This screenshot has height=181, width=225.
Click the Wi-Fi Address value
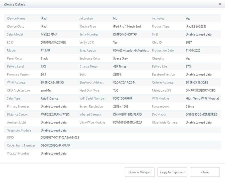[52, 82]
